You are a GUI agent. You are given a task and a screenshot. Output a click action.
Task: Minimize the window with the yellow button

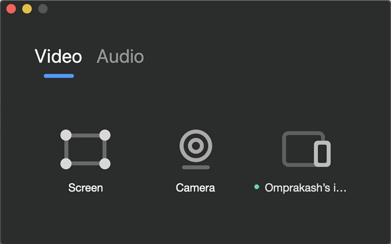27,9
